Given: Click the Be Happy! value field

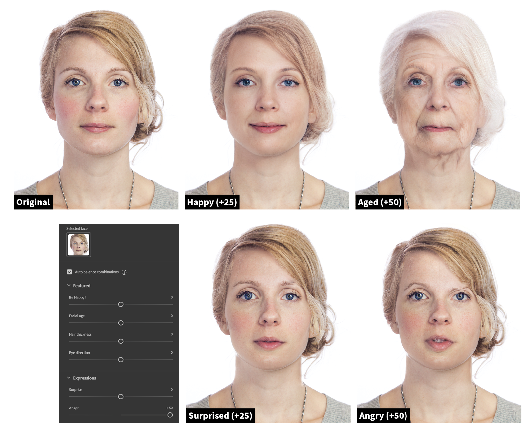Looking at the screenshot, I should 172,297.
